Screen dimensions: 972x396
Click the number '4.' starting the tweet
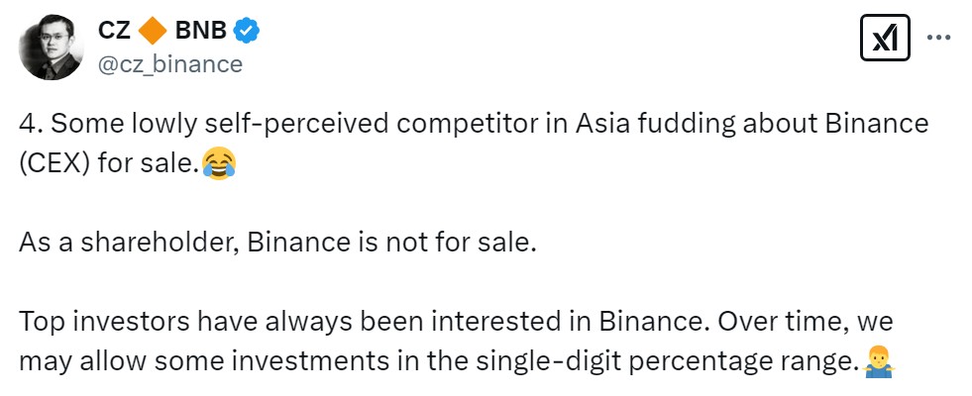(29, 126)
